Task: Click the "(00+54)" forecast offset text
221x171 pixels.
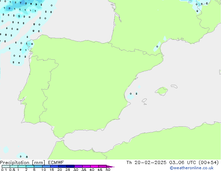Action: click(x=208, y=163)
